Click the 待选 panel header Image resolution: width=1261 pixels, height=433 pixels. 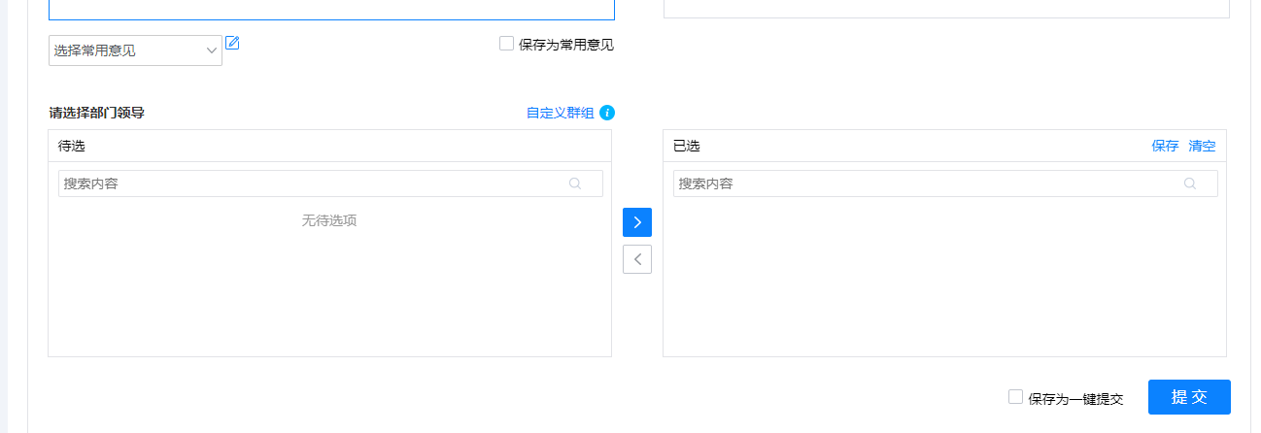tap(330, 146)
